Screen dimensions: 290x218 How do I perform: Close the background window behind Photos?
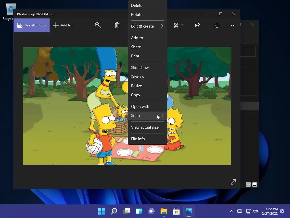(x=252, y=24)
